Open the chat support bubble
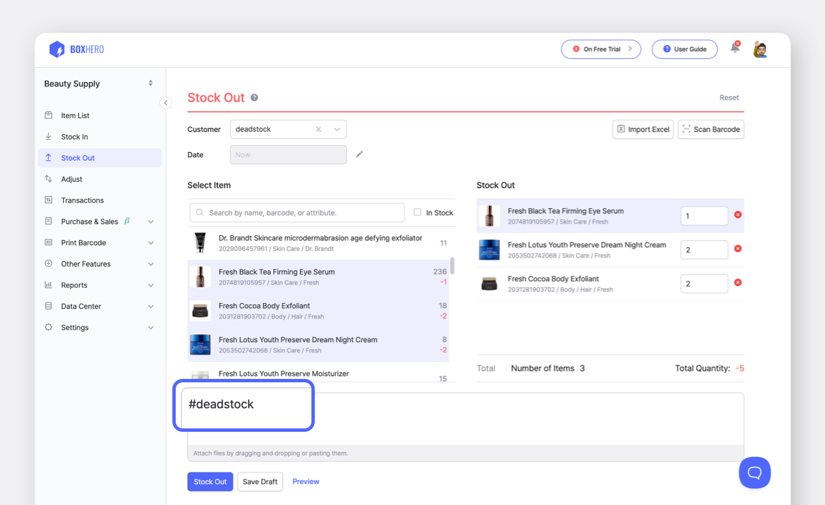Image resolution: width=825 pixels, height=505 pixels. click(754, 472)
